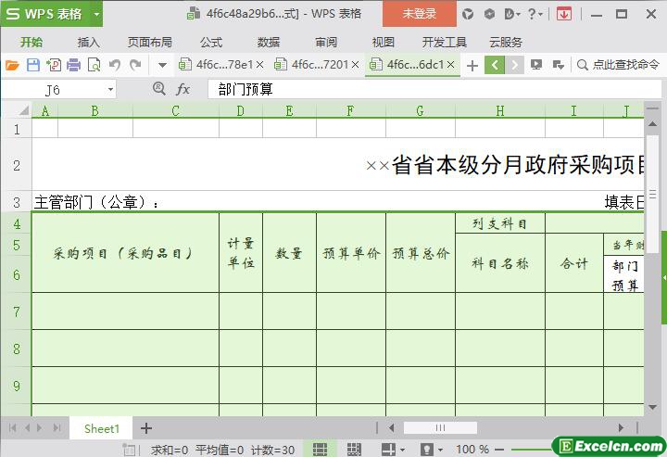Image resolution: width=667 pixels, height=457 pixels.
Task: Click the print icon in toolbar
Action: coord(73,65)
